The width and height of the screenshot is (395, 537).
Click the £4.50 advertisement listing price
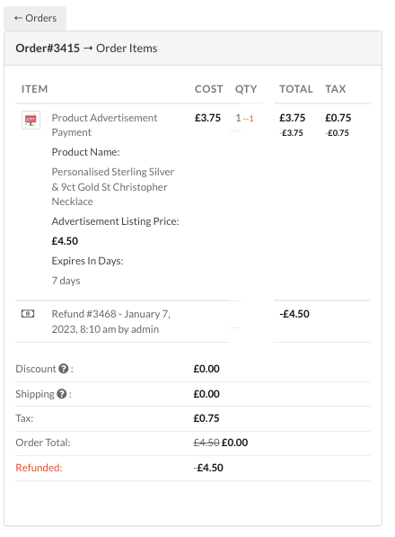(x=65, y=241)
